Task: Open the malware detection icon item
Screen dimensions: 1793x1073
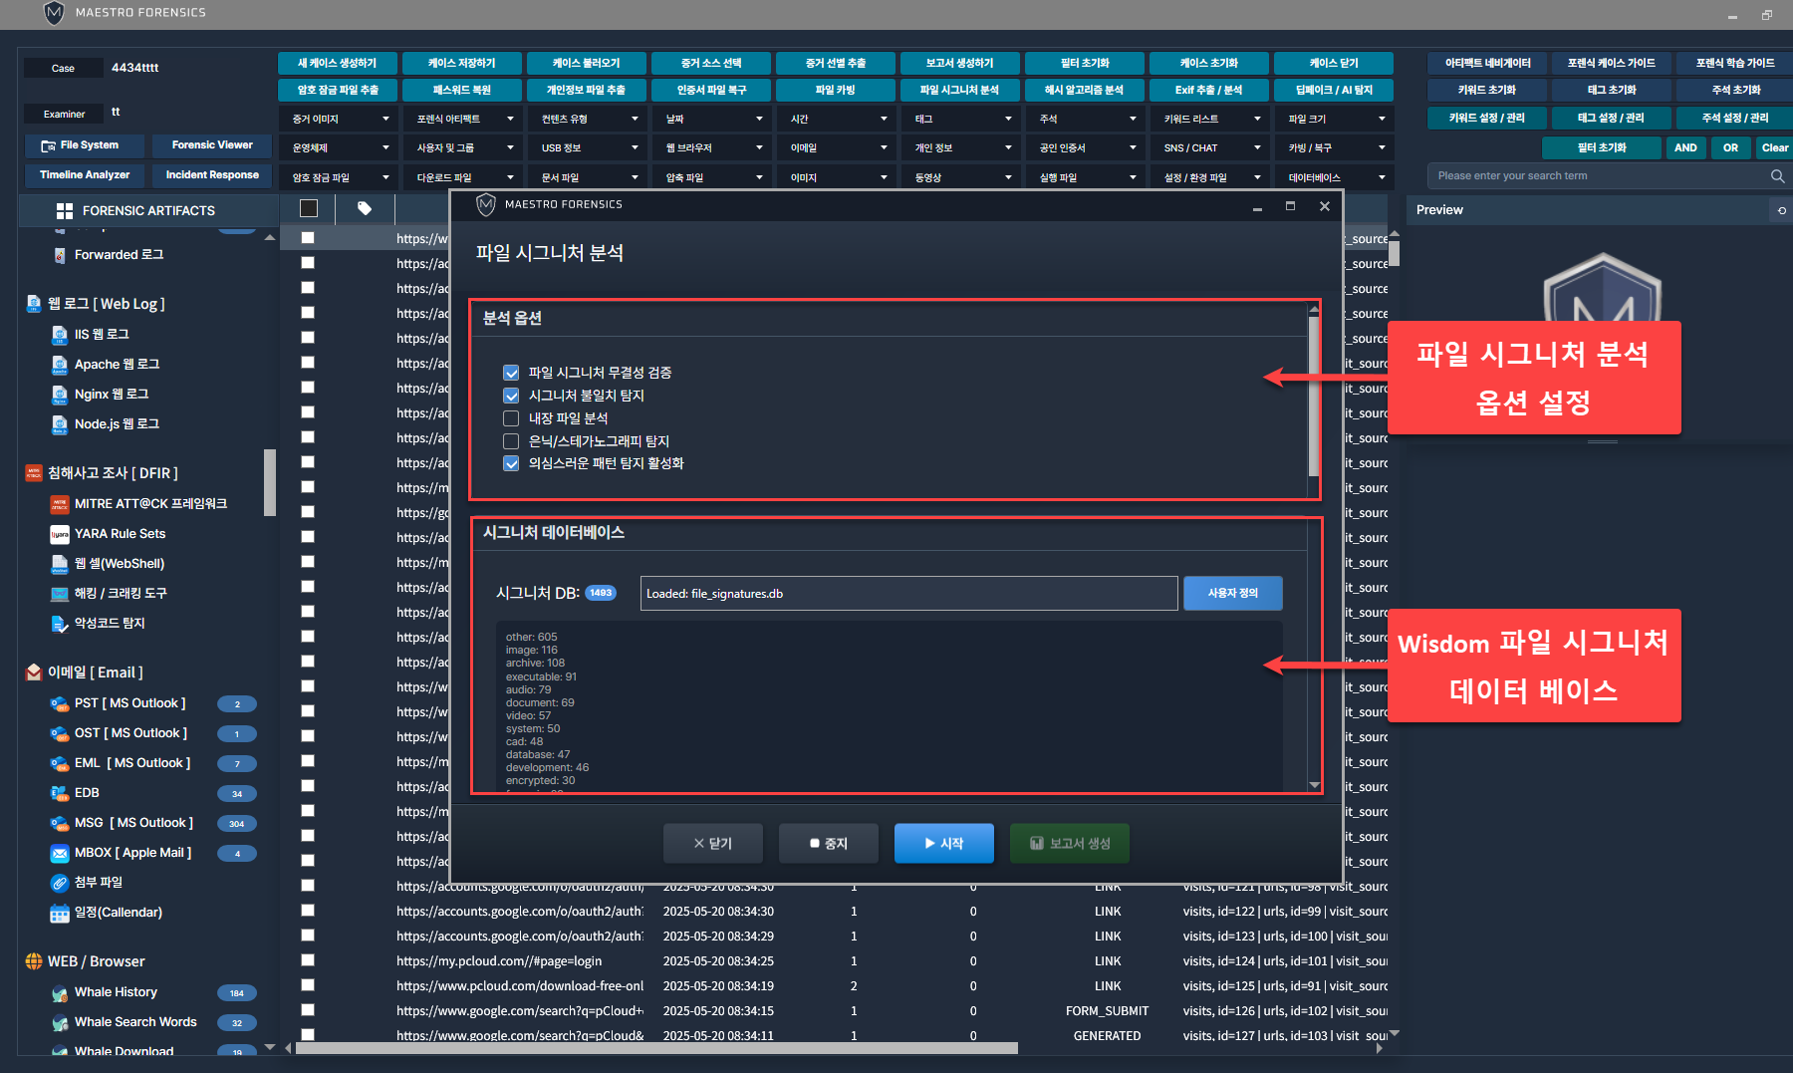Action: pos(60,624)
